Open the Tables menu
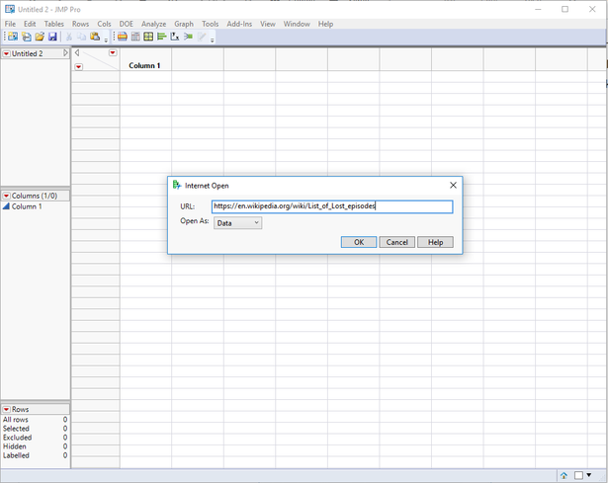This screenshot has height=483, width=608. coord(54,24)
